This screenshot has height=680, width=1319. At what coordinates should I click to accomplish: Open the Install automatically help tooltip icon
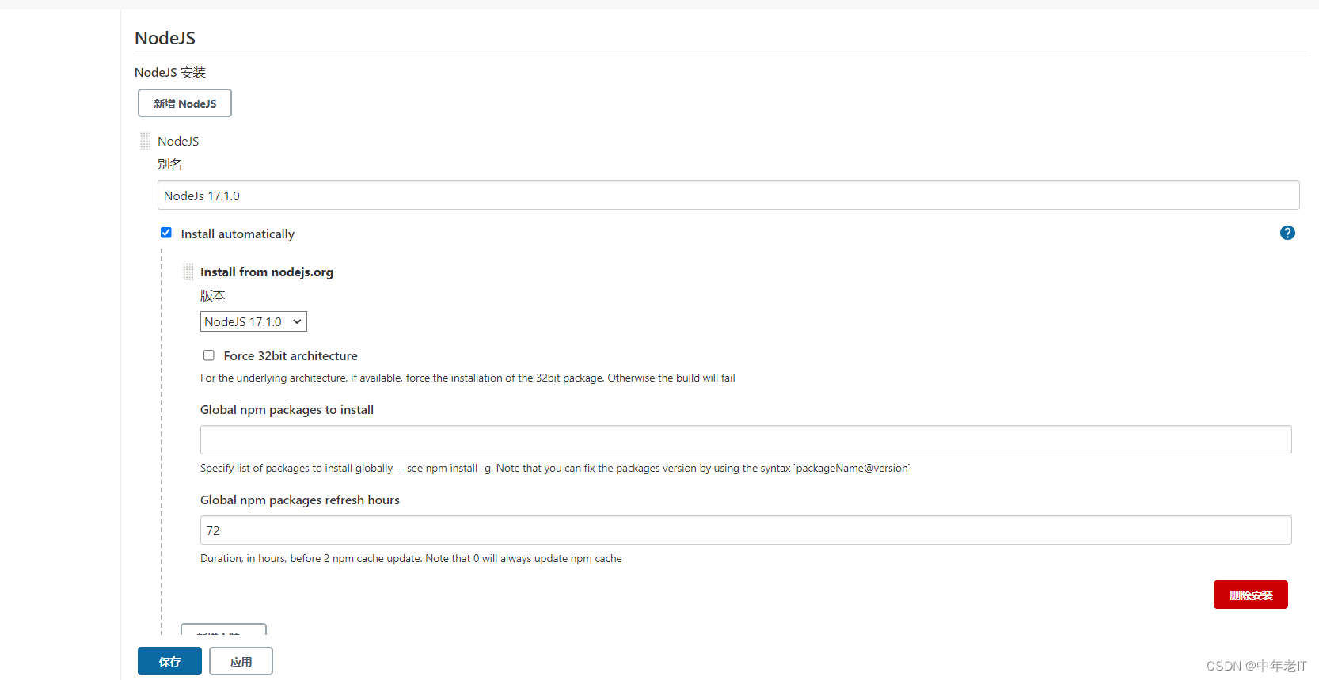[x=1287, y=233]
